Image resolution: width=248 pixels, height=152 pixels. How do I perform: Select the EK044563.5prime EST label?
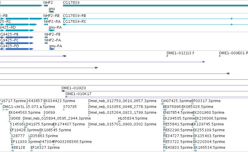[x=24, y=113]
